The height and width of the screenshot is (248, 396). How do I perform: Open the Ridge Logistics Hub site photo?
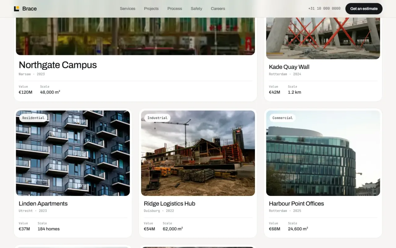pos(198,153)
